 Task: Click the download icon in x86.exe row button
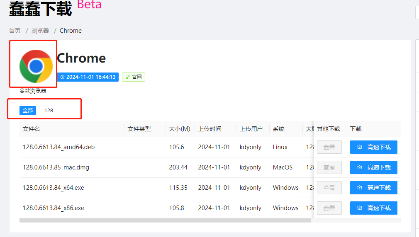pyautogui.click(x=360, y=208)
